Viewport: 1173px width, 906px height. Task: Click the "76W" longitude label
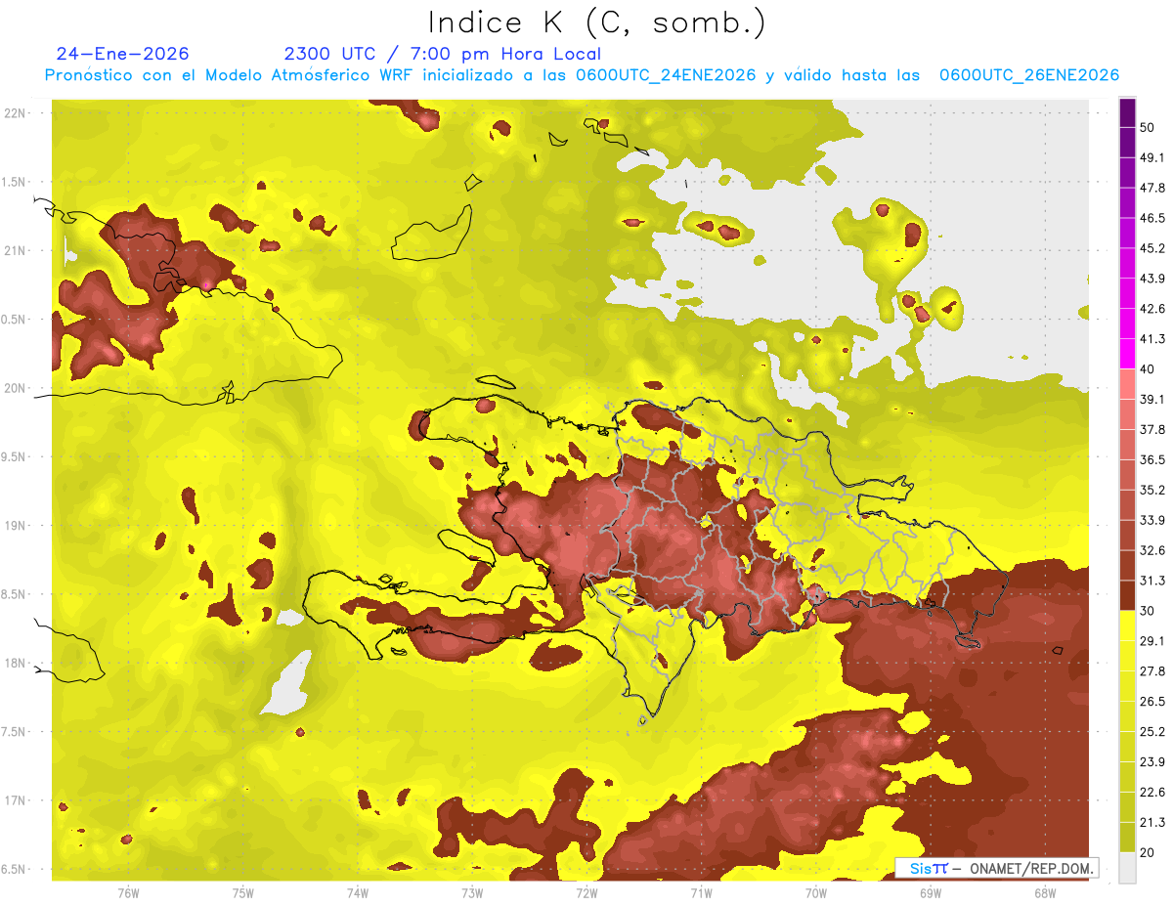coord(128,892)
